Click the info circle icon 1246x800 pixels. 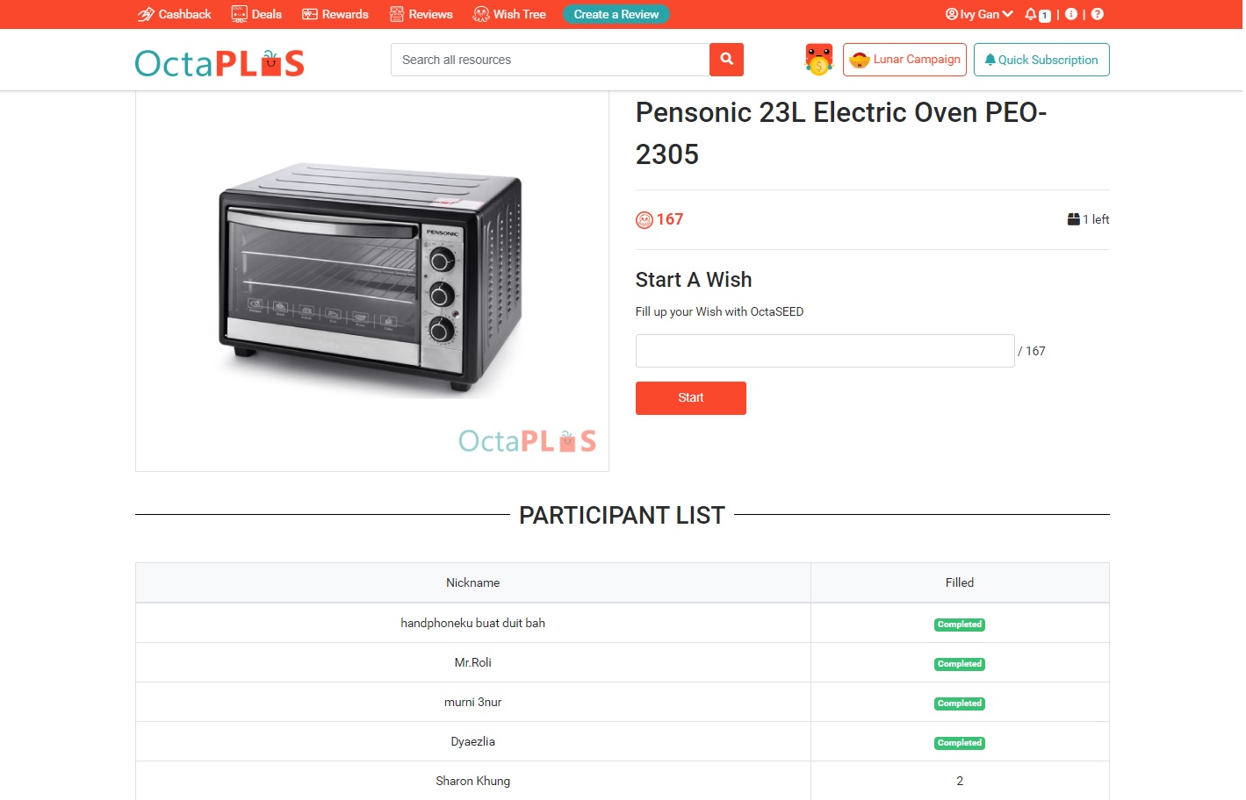tap(1071, 14)
